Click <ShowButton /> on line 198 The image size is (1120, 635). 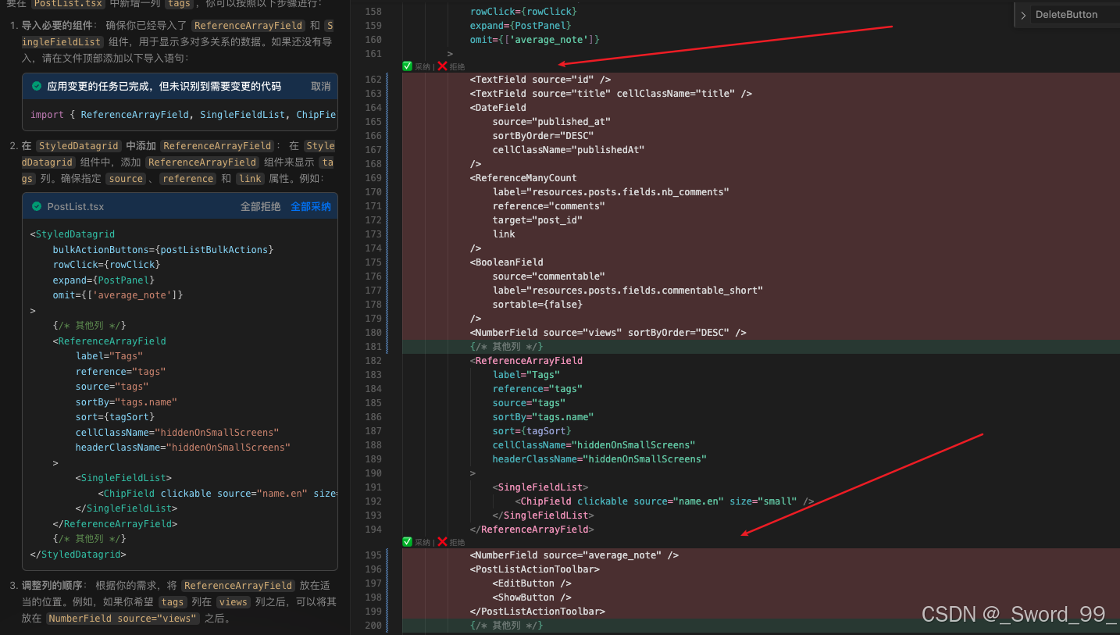(532, 598)
